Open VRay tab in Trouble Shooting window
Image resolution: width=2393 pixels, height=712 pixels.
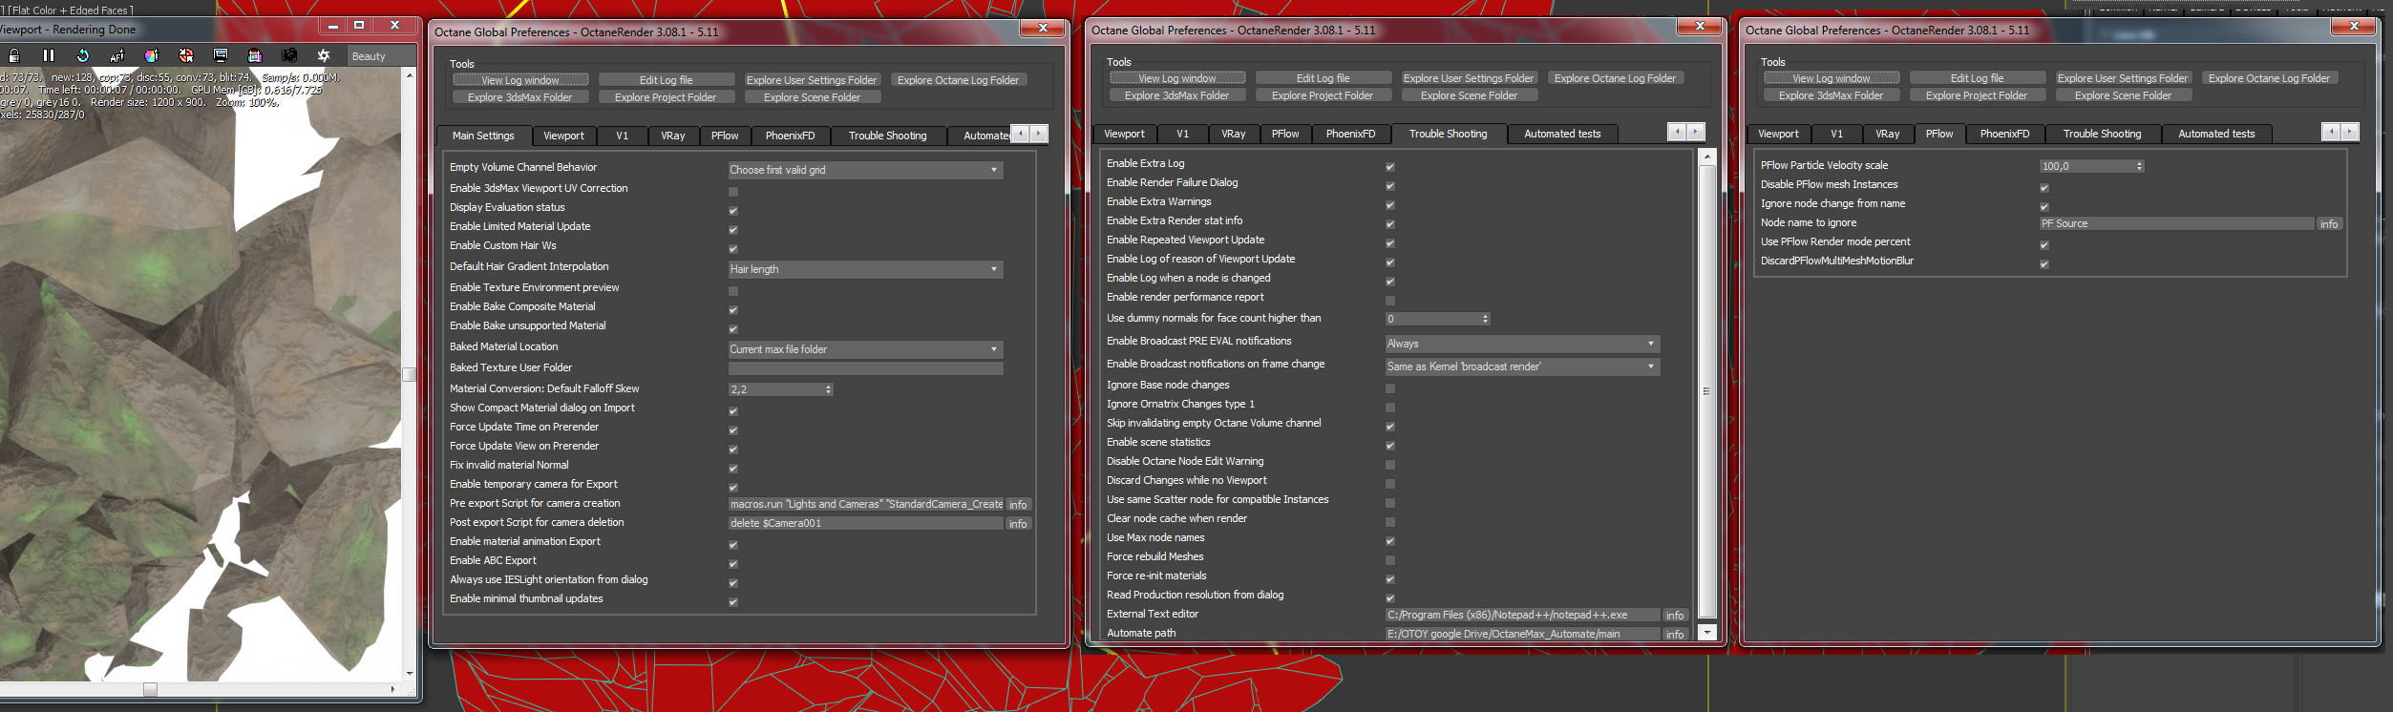pyautogui.click(x=1234, y=134)
